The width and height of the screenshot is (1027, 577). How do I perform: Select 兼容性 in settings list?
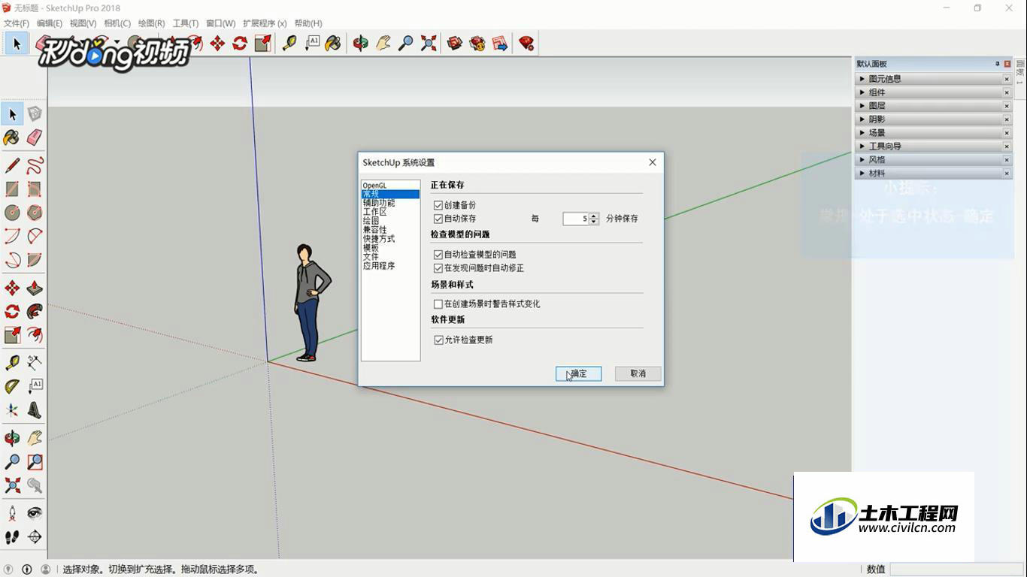(x=374, y=230)
